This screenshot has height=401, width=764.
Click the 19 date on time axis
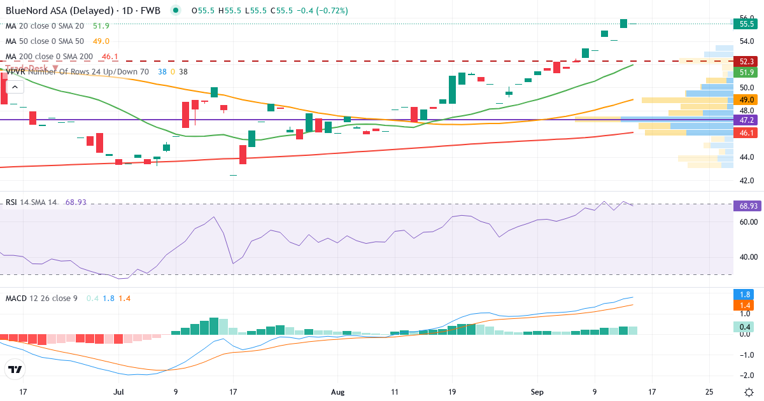click(x=452, y=392)
